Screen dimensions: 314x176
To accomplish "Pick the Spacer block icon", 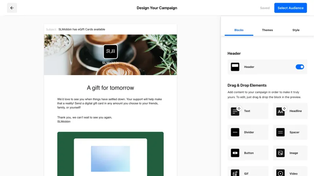I will (280, 132).
